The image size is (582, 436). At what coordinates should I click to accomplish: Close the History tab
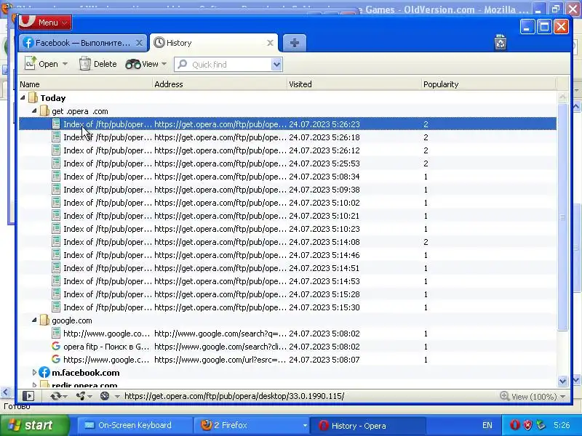(270, 43)
